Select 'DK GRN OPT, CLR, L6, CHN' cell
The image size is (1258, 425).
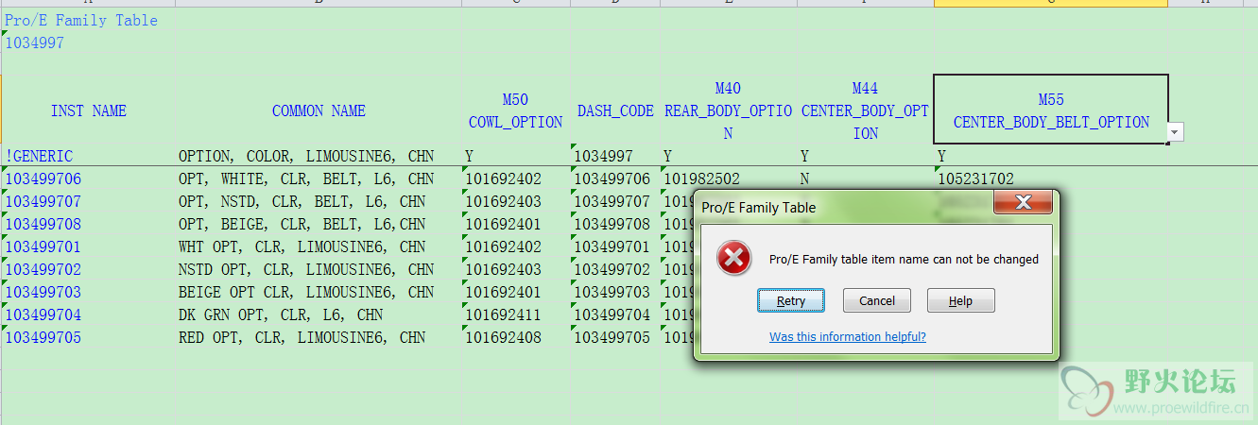[319, 314]
